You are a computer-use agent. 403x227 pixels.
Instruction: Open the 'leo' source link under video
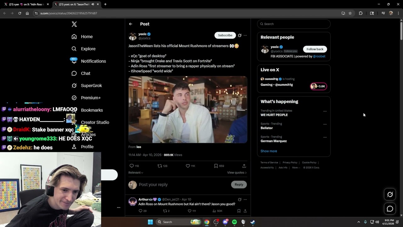coord(139,147)
